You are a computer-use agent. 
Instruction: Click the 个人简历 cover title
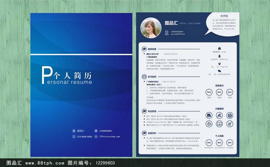click(73, 75)
